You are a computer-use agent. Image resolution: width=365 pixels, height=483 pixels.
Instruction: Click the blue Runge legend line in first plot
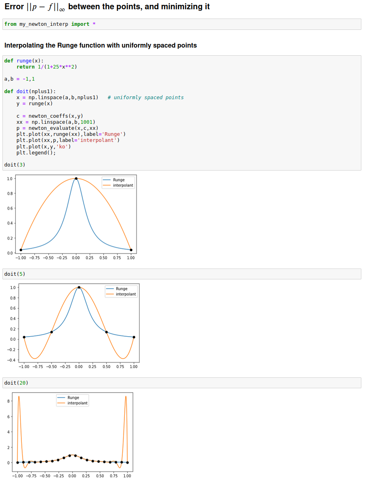[107, 180]
